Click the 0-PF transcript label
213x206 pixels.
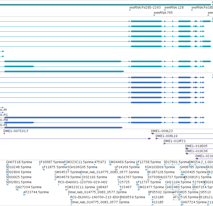[x=4, y=110]
